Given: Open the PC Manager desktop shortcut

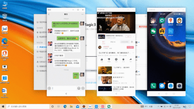Looking at the screenshot, I should (x=5, y=30).
